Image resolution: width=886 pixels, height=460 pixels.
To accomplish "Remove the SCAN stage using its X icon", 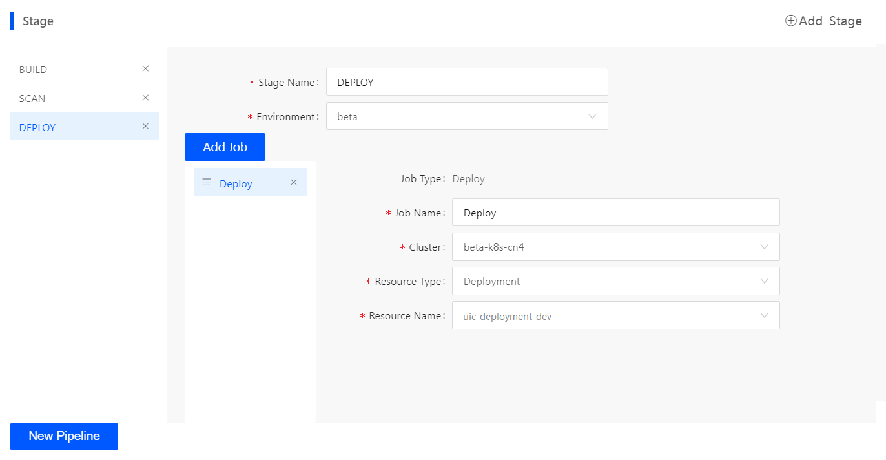I will tap(145, 98).
